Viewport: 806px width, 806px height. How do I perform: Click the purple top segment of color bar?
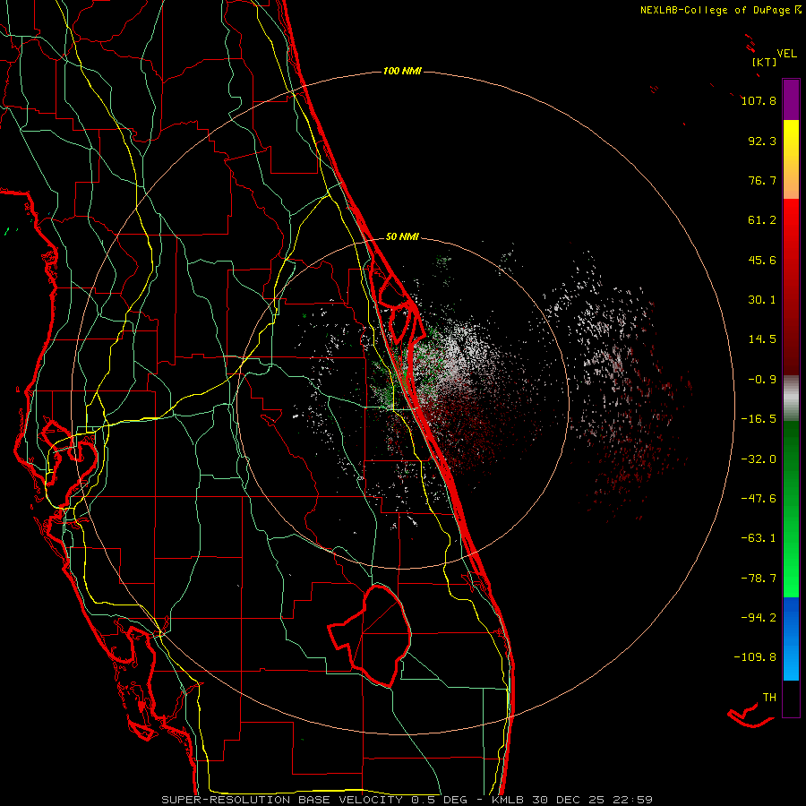coord(791,100)
